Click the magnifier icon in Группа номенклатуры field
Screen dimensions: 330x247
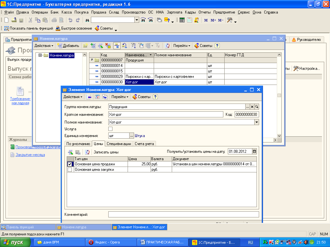[257, 107]
